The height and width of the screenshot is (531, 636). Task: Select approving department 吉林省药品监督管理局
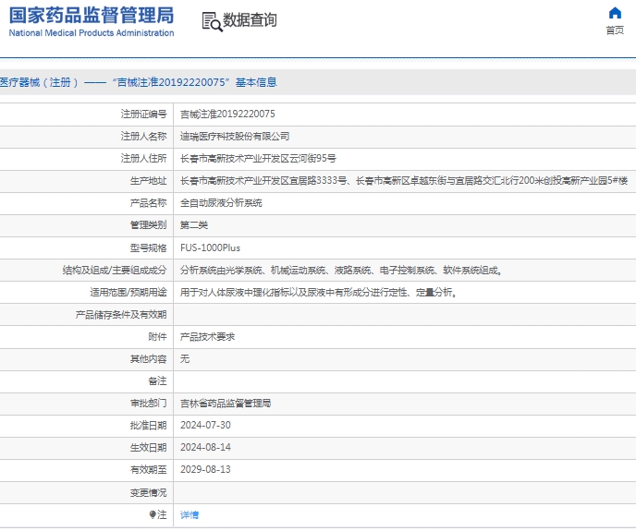226,404
